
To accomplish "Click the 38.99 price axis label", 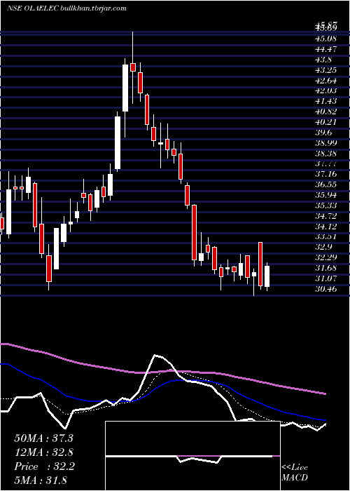I will pos(327,143).
